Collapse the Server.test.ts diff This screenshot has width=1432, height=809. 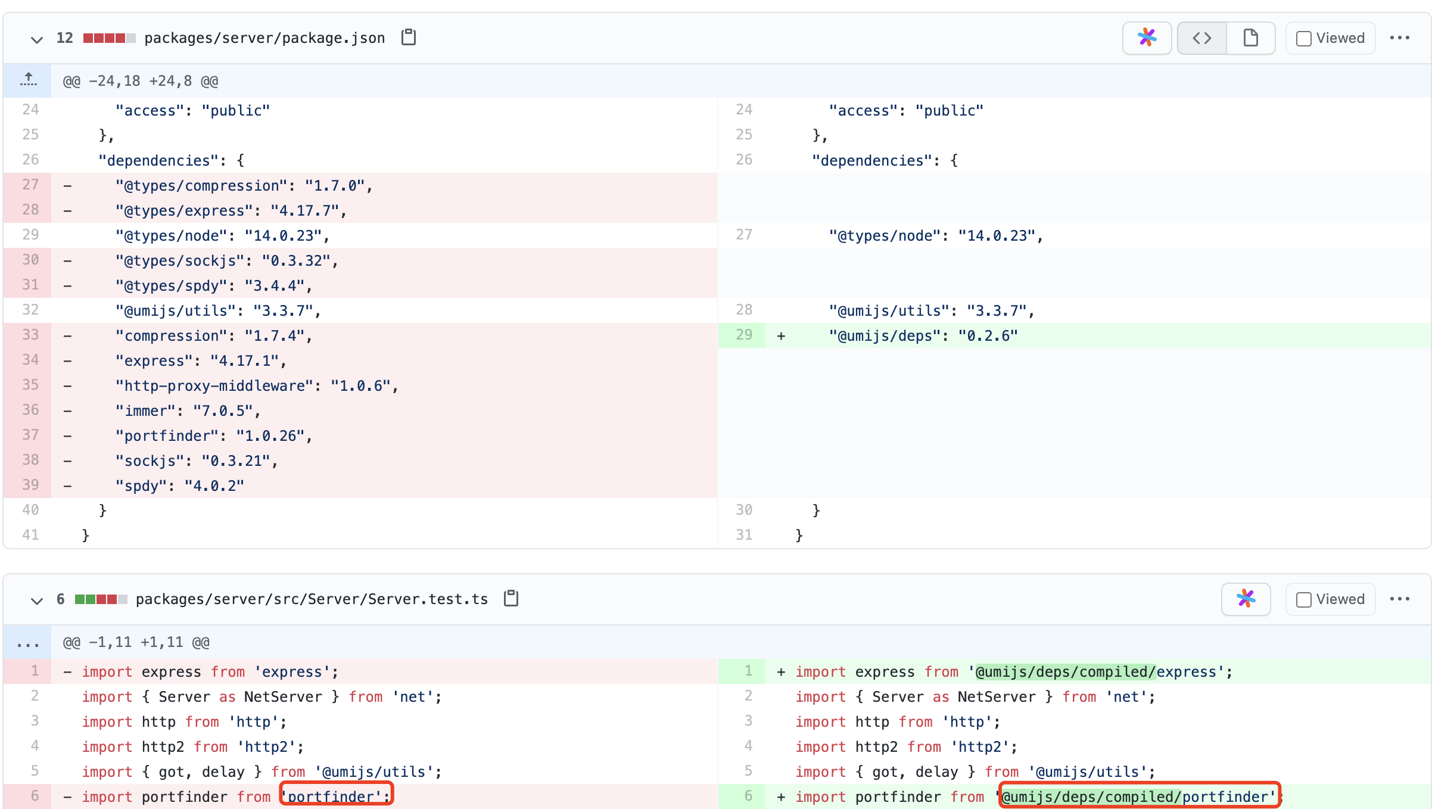pos(37,600)
